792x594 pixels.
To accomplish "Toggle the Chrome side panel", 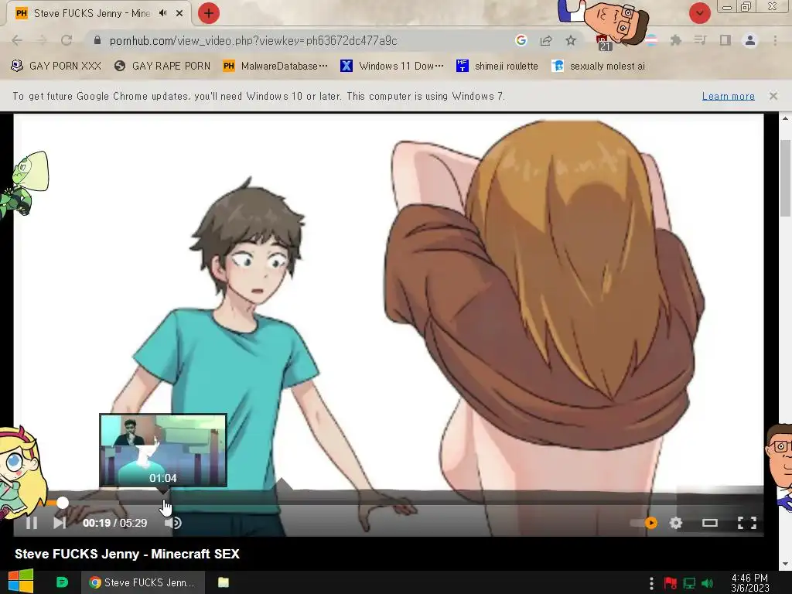I will 725,40.
